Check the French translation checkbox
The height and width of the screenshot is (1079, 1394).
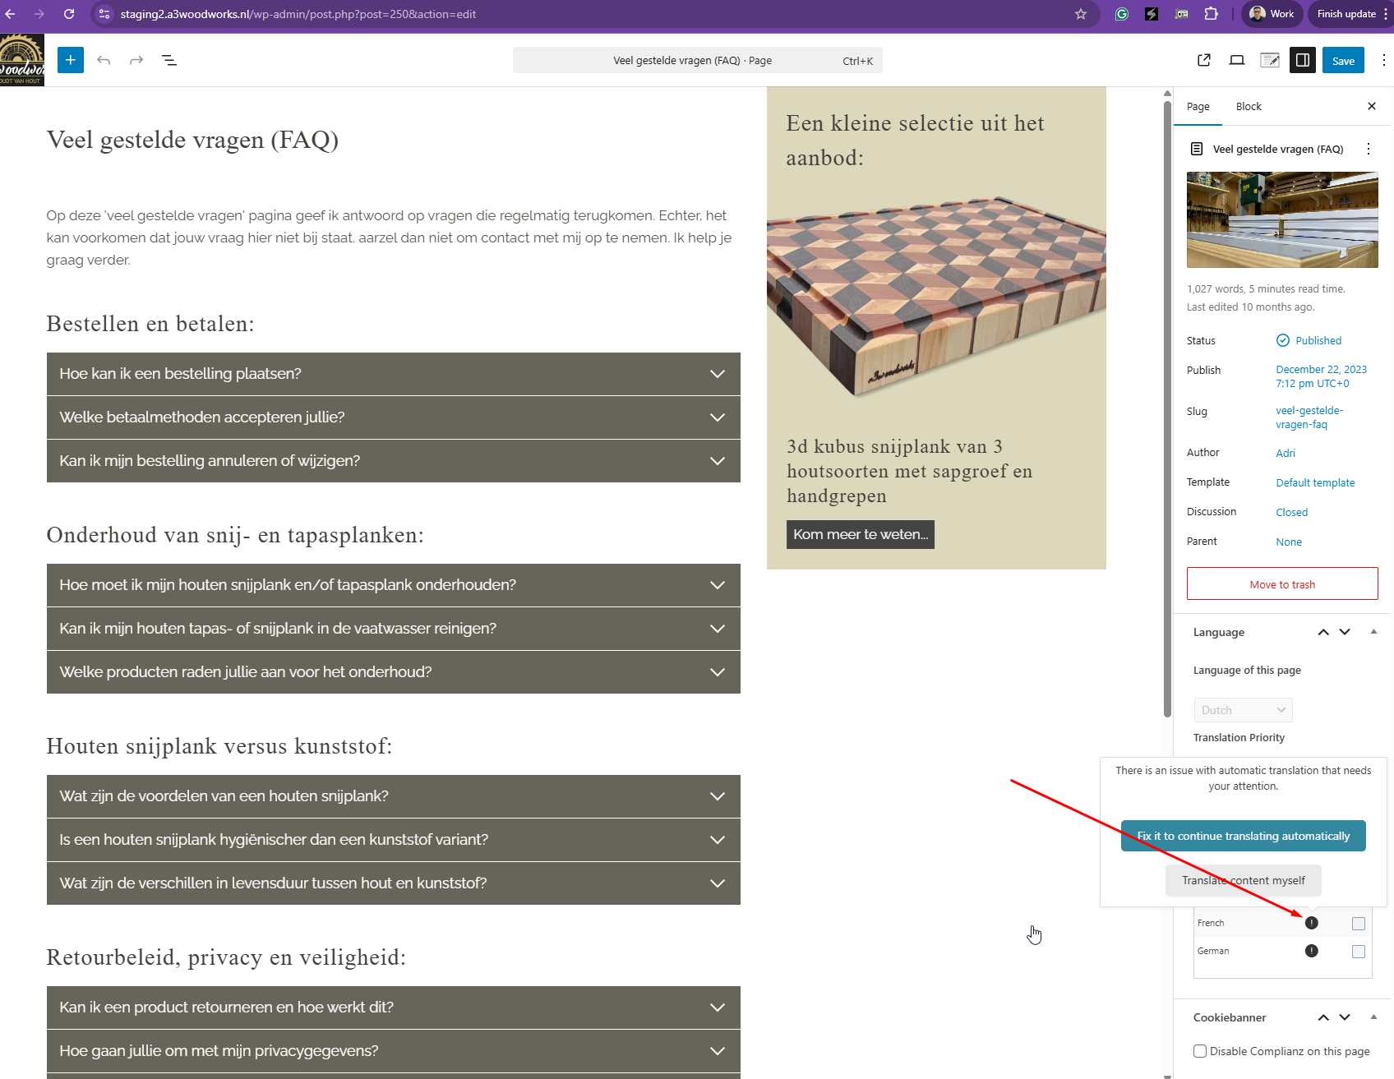1359,924
